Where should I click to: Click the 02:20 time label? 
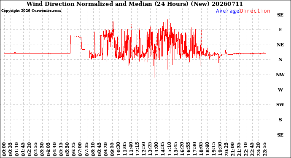point(30,149)
